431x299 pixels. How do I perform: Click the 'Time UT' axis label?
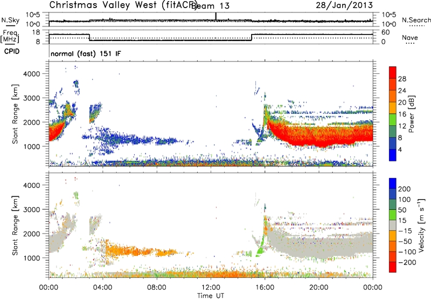[211, 296]
